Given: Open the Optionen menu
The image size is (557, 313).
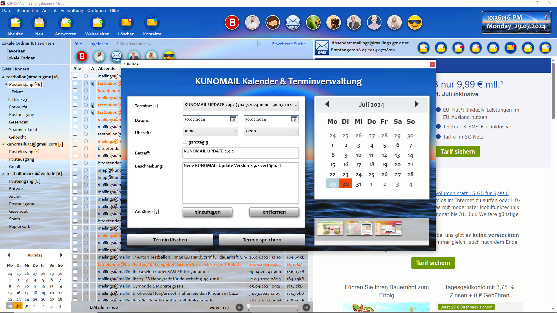Looking at the screenshot, I should tap(96, 10).
